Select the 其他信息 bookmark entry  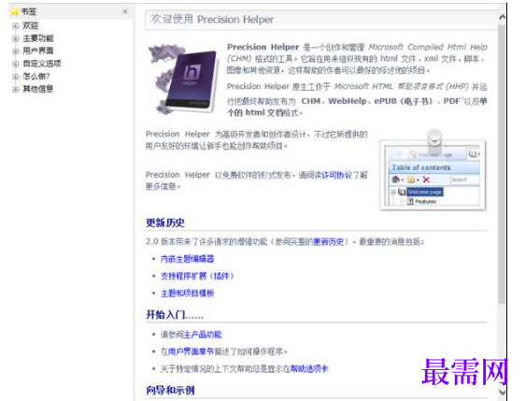point(38,89)
